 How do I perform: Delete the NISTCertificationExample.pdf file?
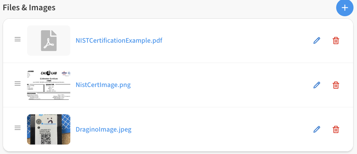[336, 41]
